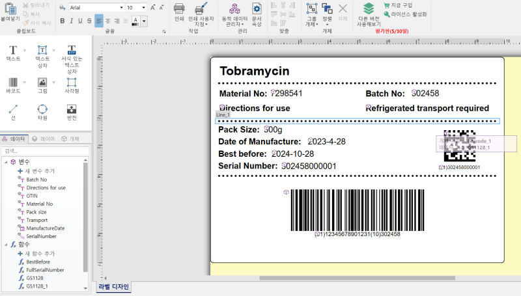The image size is (521, 296).
Task: Select the Ellipse (타원) tool
Action: pyautogui.click(x=42, y=112)
